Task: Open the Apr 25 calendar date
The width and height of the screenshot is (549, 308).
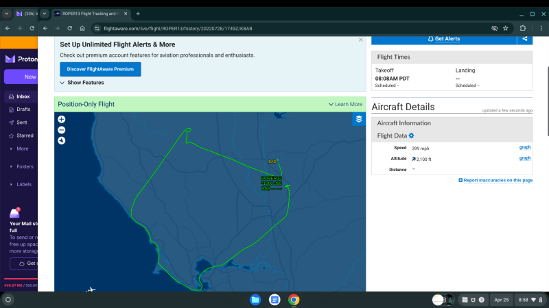Action: click(502, 300)
